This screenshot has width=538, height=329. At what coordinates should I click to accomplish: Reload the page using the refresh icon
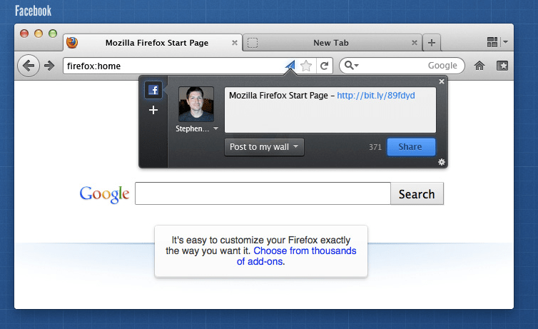point(324,66)
